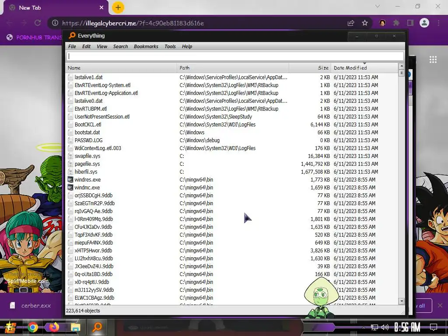Screen dimensions: 448x336
Task: Click the 1,677,508 KB size cell
Action: tap(315, 171)
